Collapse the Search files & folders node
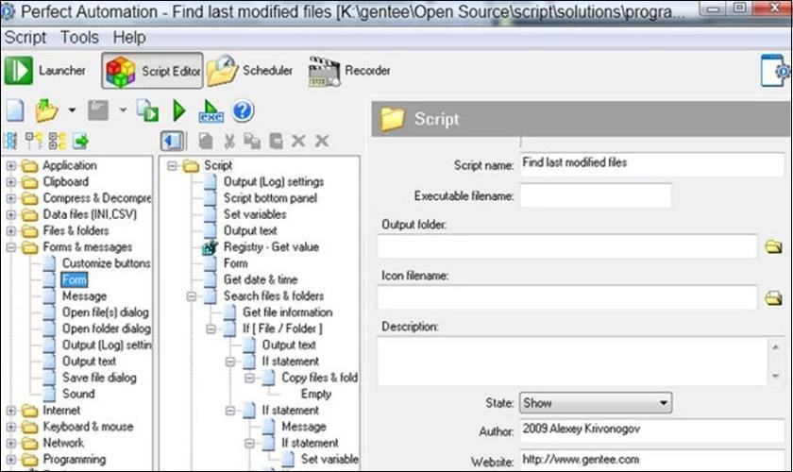The width and height of the screenshot is (793, 472). point(191,296)
